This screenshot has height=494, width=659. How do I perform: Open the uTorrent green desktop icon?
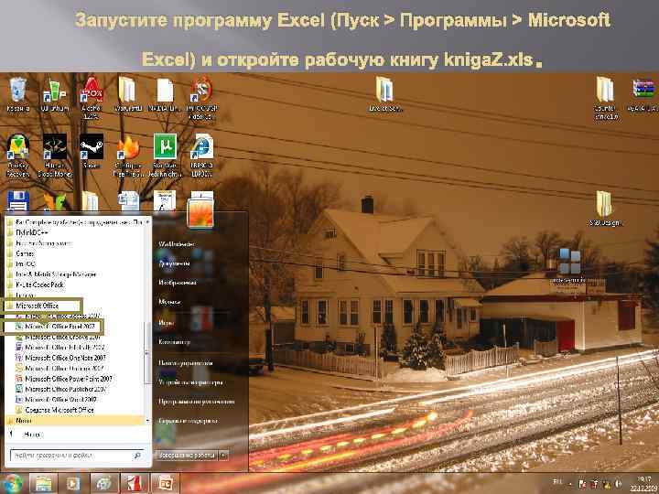pyautogui.click(x=165, y=155)
